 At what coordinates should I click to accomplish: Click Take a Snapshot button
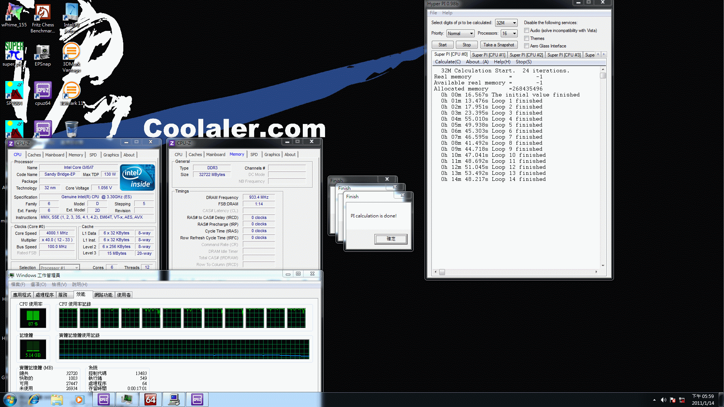click(x=499, y=45)
